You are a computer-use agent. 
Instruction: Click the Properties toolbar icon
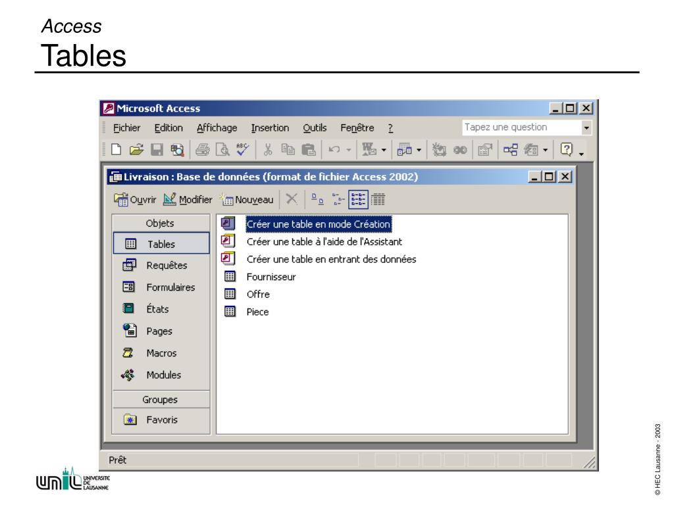485,149
